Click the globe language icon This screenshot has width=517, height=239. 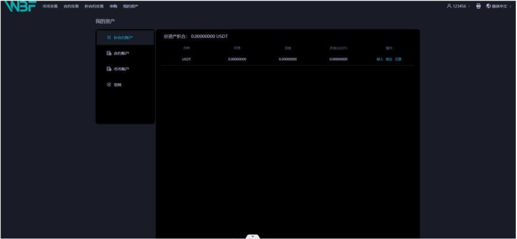(x=488, y=6)
